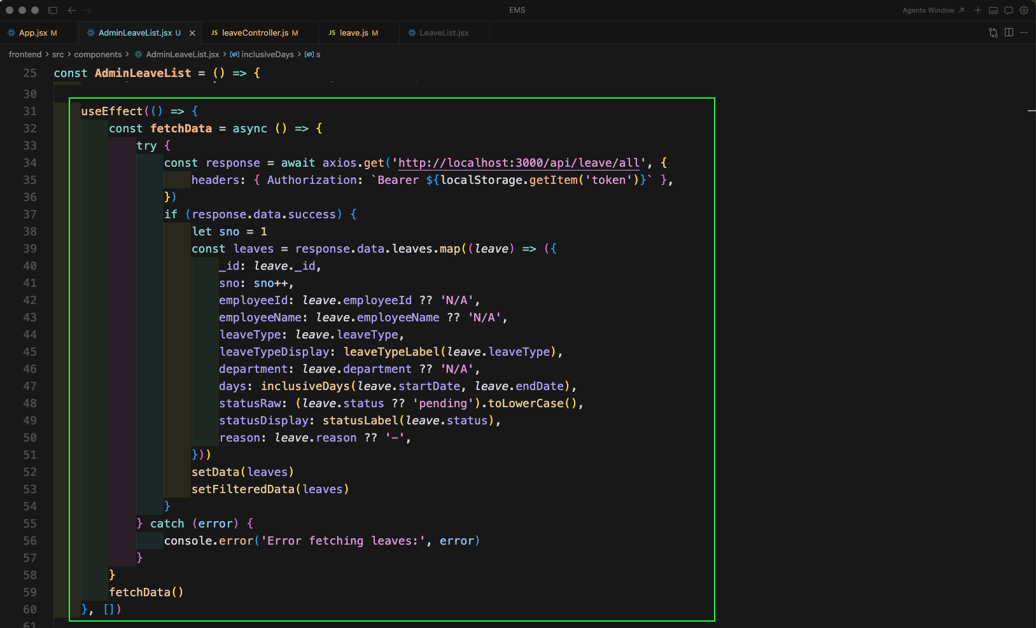Close the AdminLeaveList.jsx tab

pyautogui.click(x=192, y=33)
